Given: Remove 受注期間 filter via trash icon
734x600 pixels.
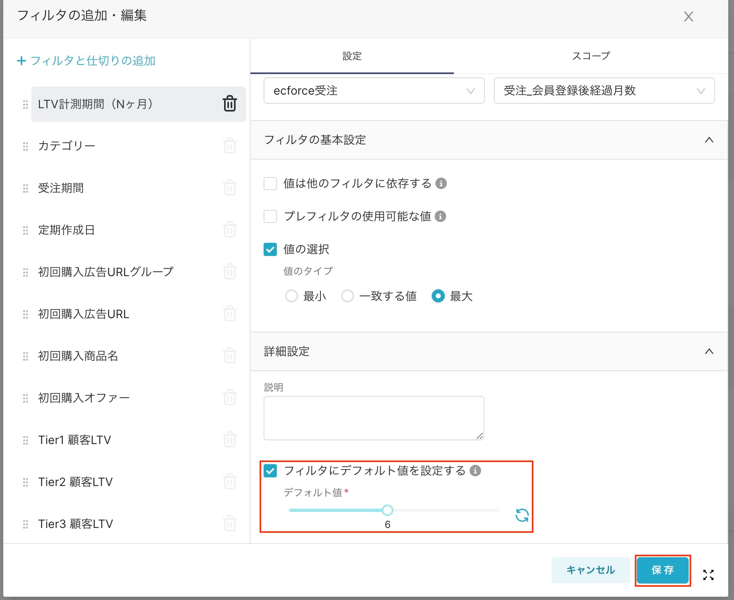Looking at the screenshot, I should tap(230, 188).
